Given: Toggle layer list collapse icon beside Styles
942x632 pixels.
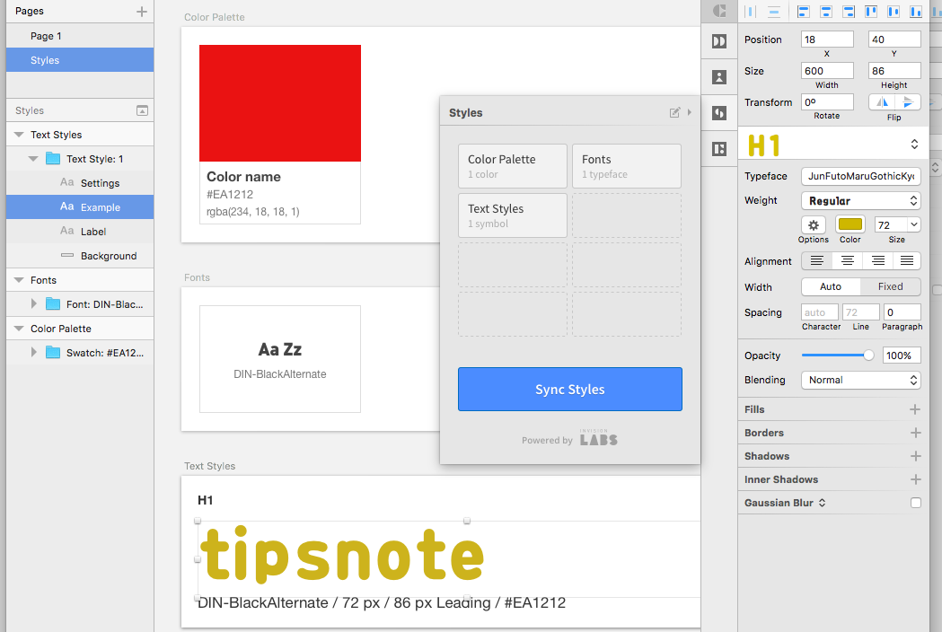Looking at the screenshot, I should point(143,110).
